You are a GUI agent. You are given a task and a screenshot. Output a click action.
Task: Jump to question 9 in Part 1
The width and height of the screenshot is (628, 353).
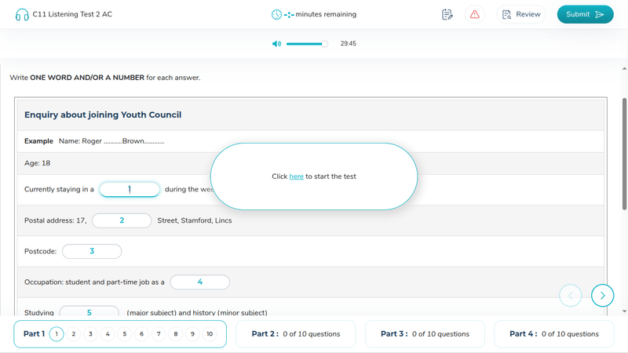pyautogui.click(x=192, y=334)
